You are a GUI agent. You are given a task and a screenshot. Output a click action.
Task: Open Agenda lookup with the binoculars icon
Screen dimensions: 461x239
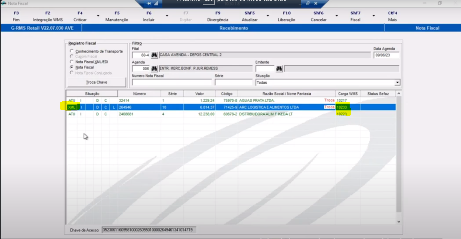point(154,69)
